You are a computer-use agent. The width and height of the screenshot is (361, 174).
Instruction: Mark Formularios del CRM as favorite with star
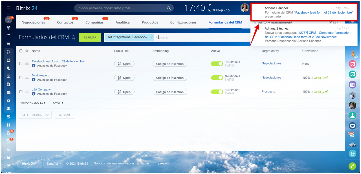pos(73,38)
